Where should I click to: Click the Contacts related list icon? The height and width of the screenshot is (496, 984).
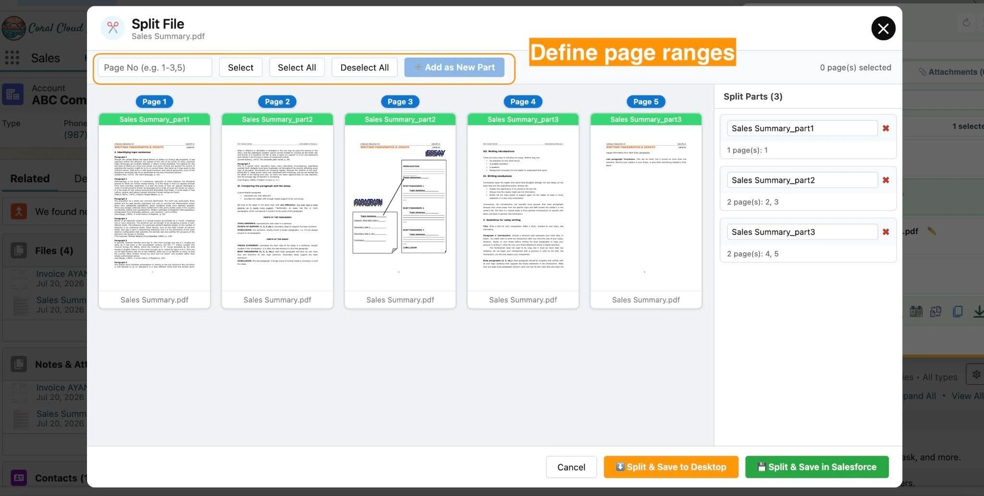point(19,478)
